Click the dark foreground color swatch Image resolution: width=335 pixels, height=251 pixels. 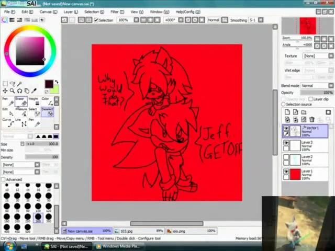pos(49,84)
